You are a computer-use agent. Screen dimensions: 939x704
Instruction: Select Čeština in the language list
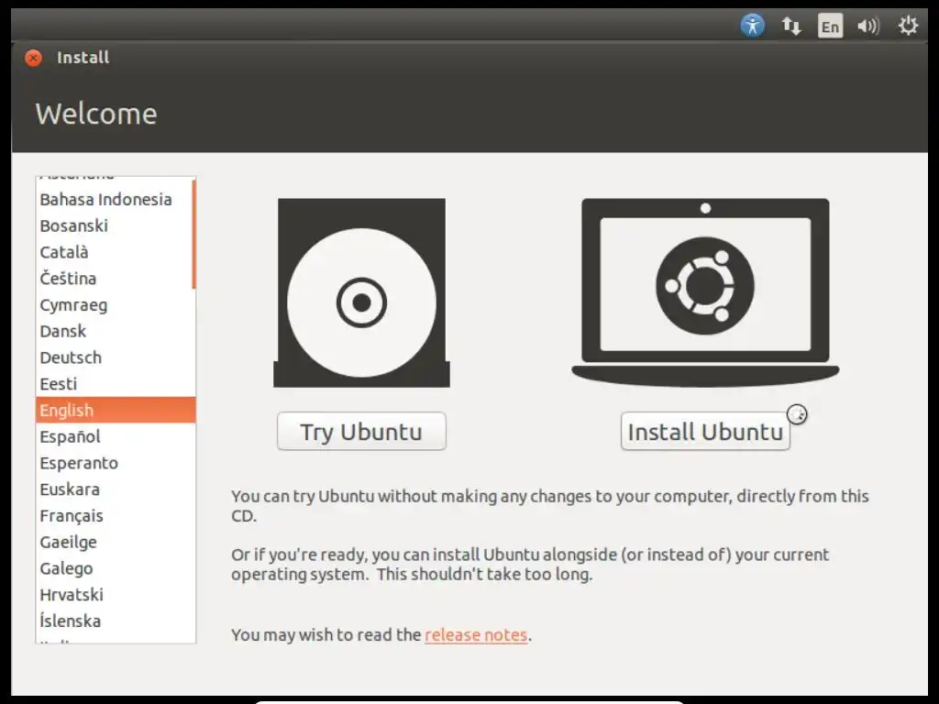[x=116, y=279]
